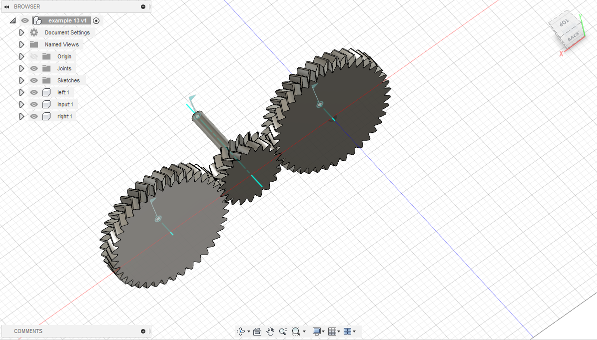Open the Orbit tool dropdown arrow
597x340 pixels.
point(249,331)
